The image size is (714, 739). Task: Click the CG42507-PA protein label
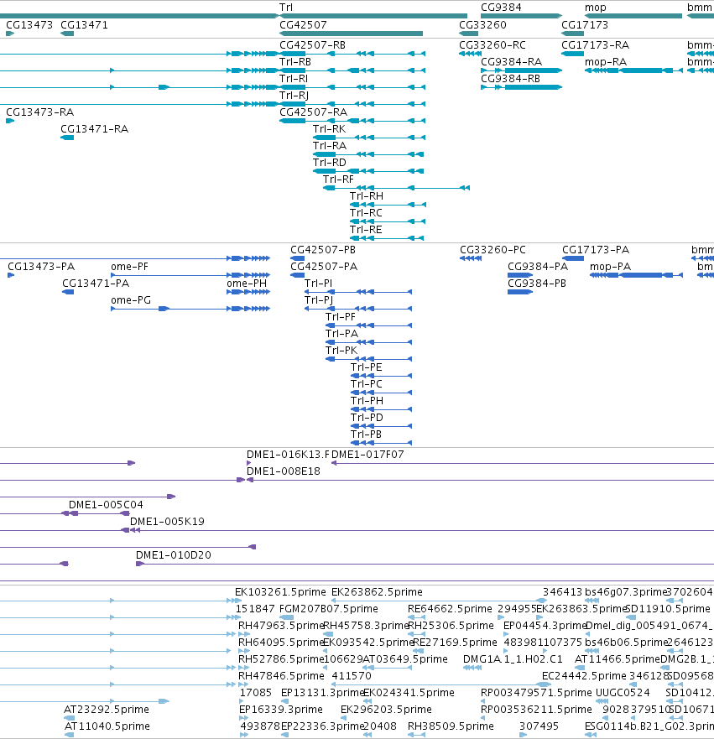(x=324, y=266)
